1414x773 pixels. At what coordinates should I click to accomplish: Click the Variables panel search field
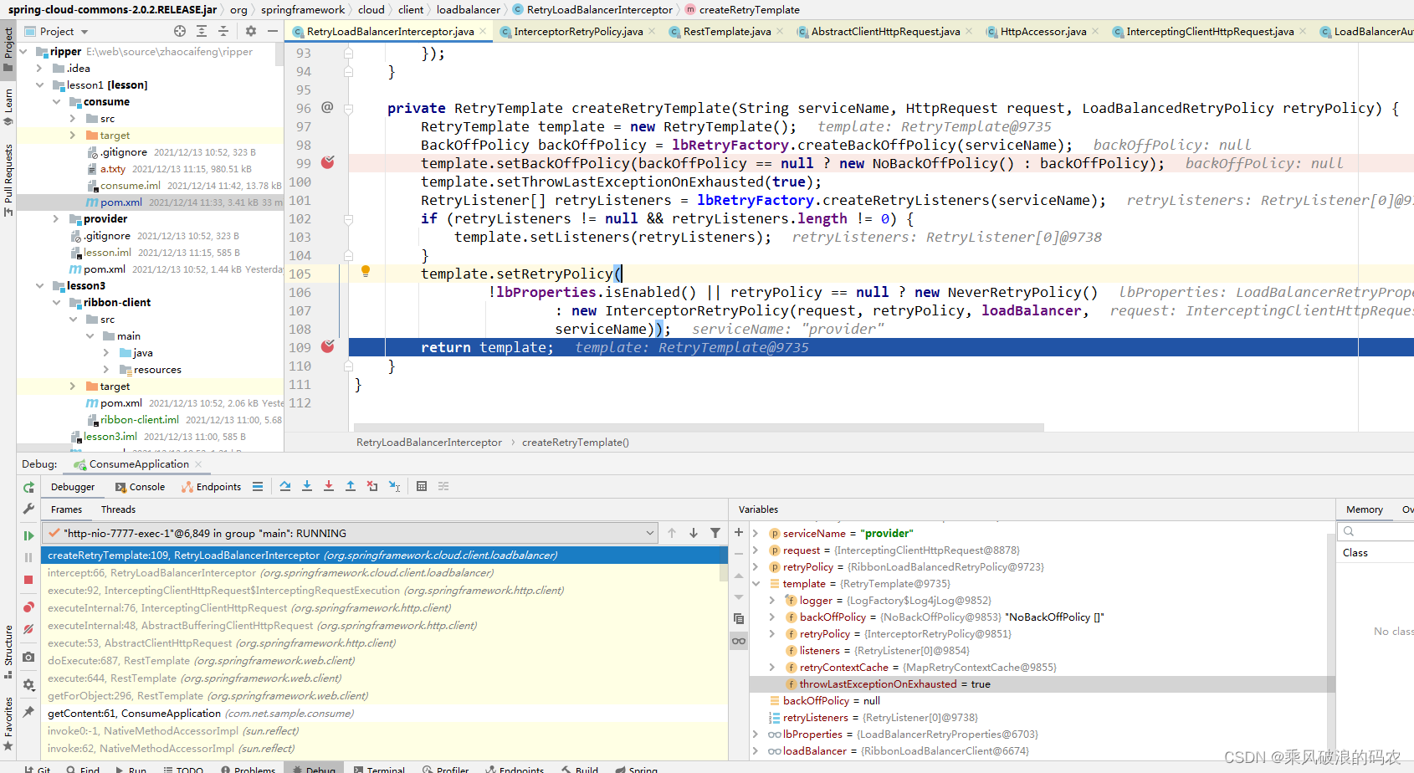pyautogui.click(x=1376, y=530)
